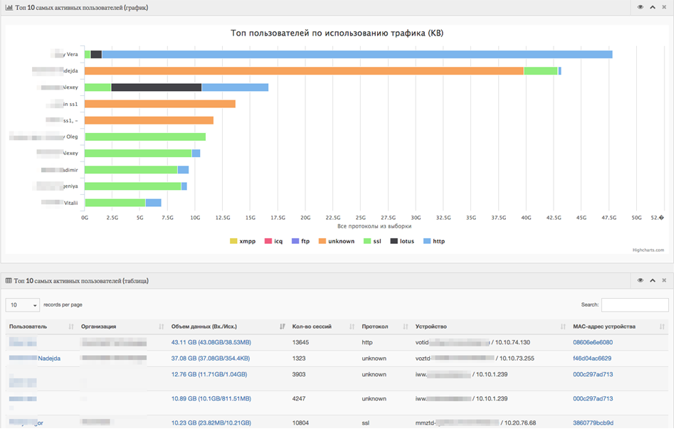Image resolution: width=676 pixels, height=431 pixels.
Task: Select session count 13645 cell
Action: [300, 343]
